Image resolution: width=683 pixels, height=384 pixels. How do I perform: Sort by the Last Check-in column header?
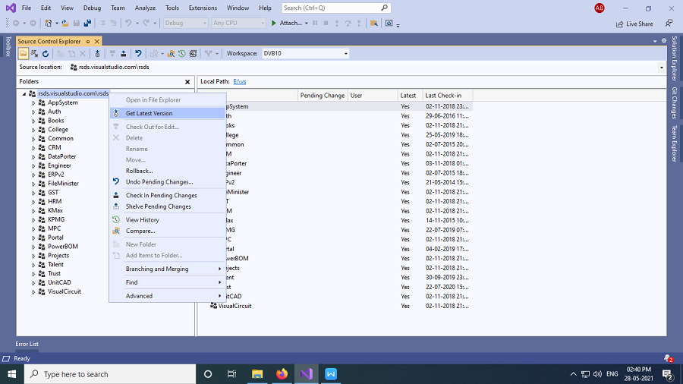(447, 96)
